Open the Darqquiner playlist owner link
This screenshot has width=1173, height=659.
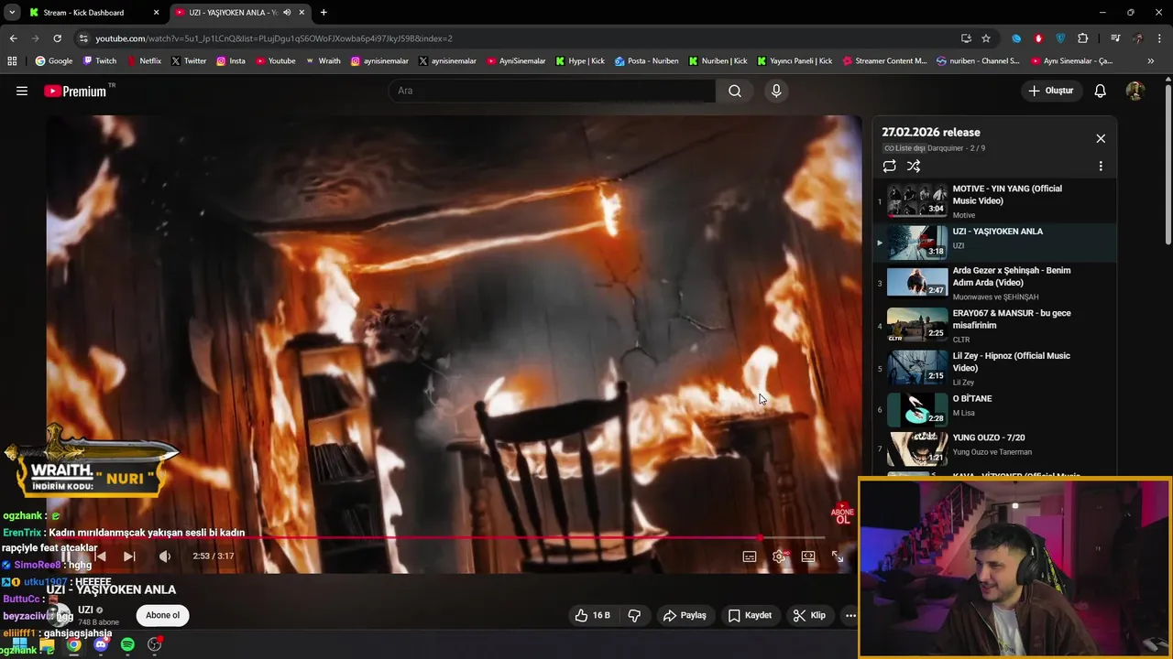tap(944, 148)
